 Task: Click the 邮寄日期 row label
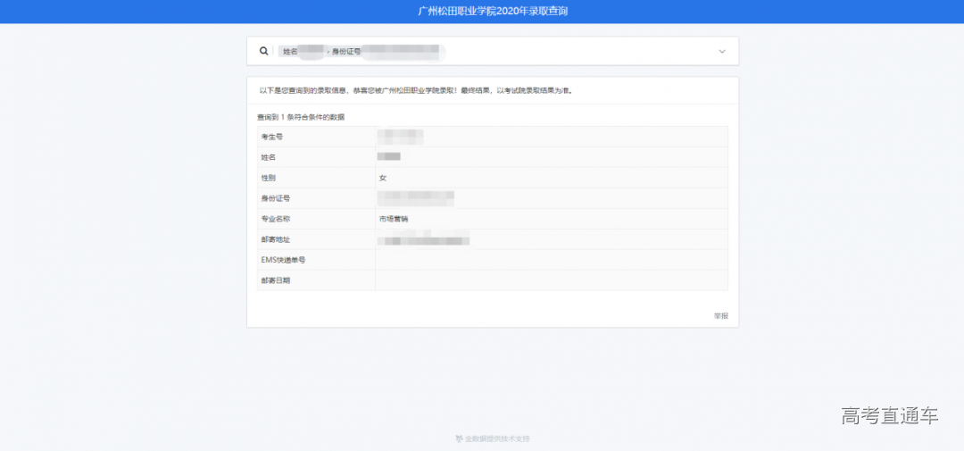(275, 280)
